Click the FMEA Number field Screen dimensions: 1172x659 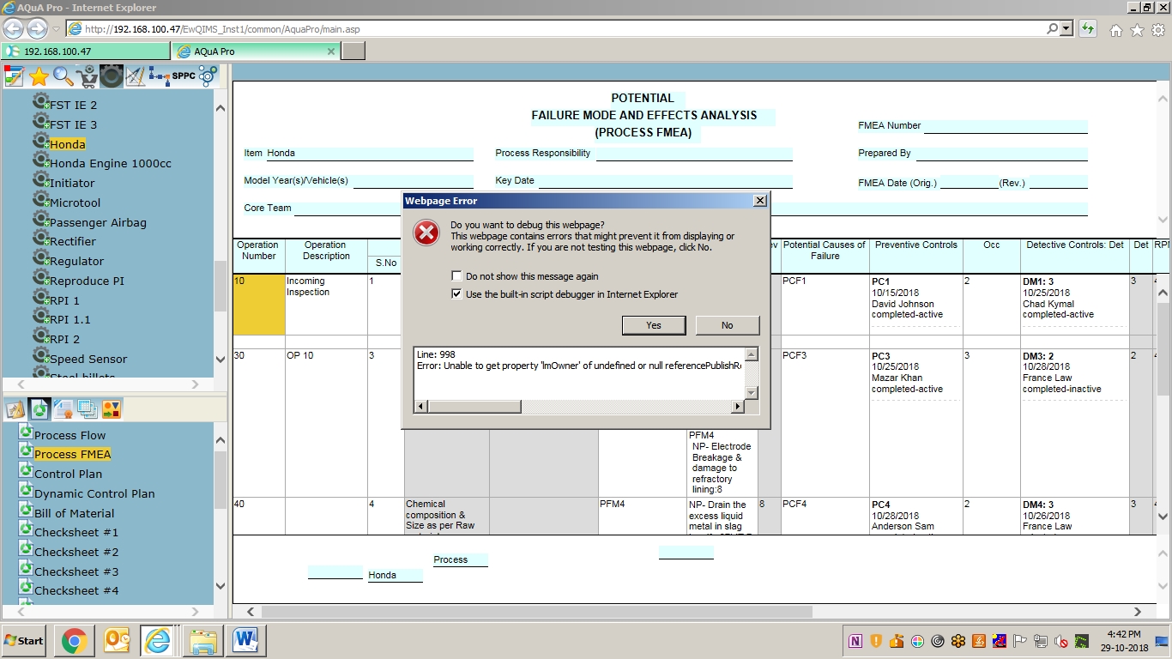click(x=1006, y=126)
